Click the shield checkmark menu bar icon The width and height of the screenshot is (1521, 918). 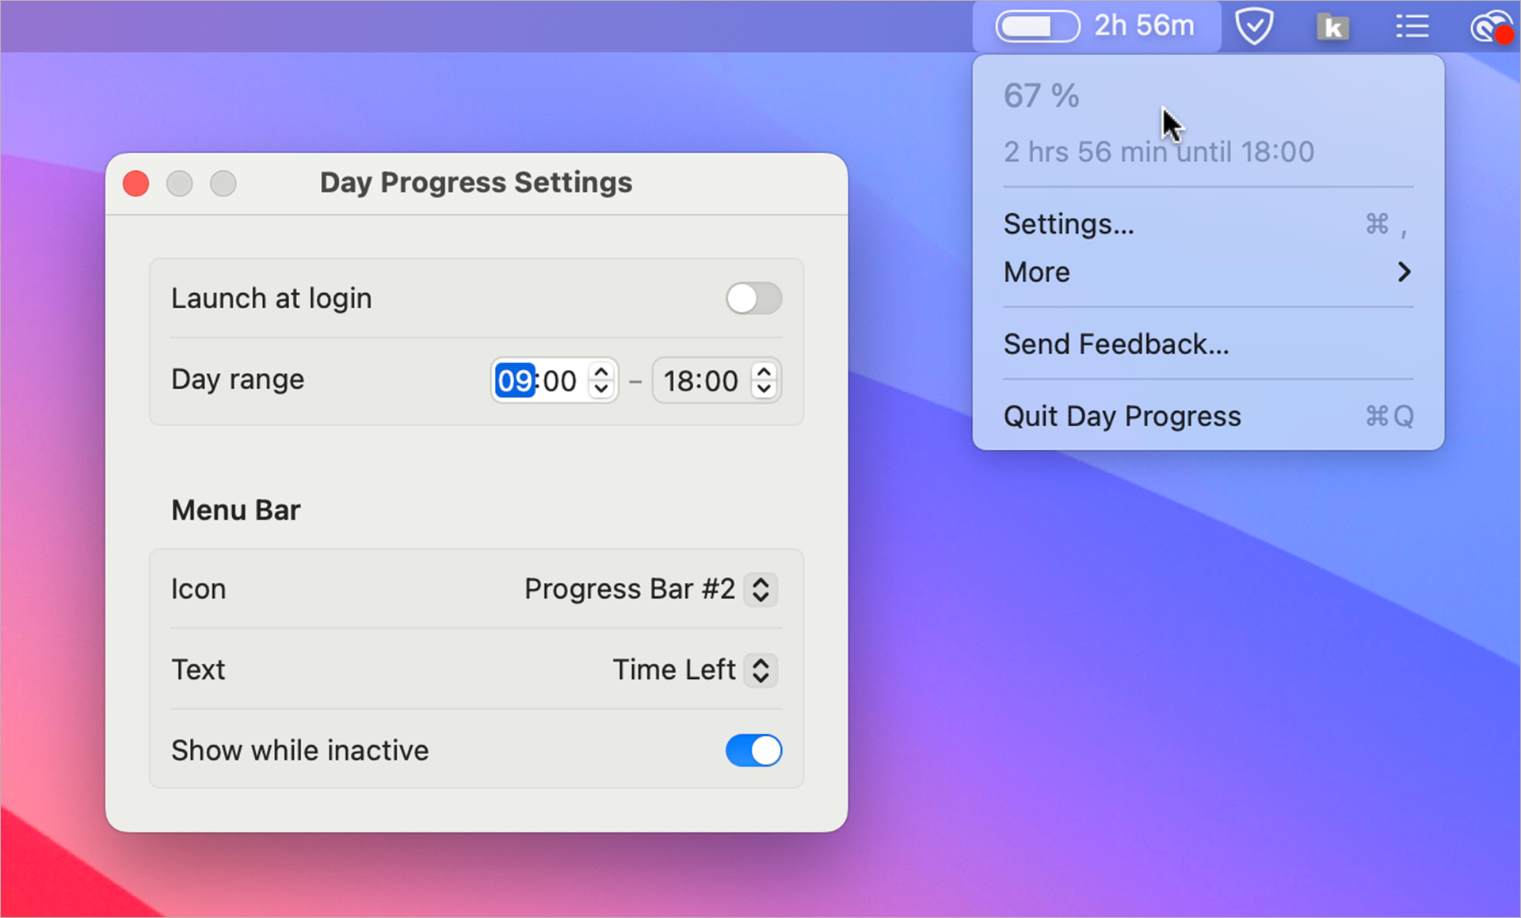1254,27
